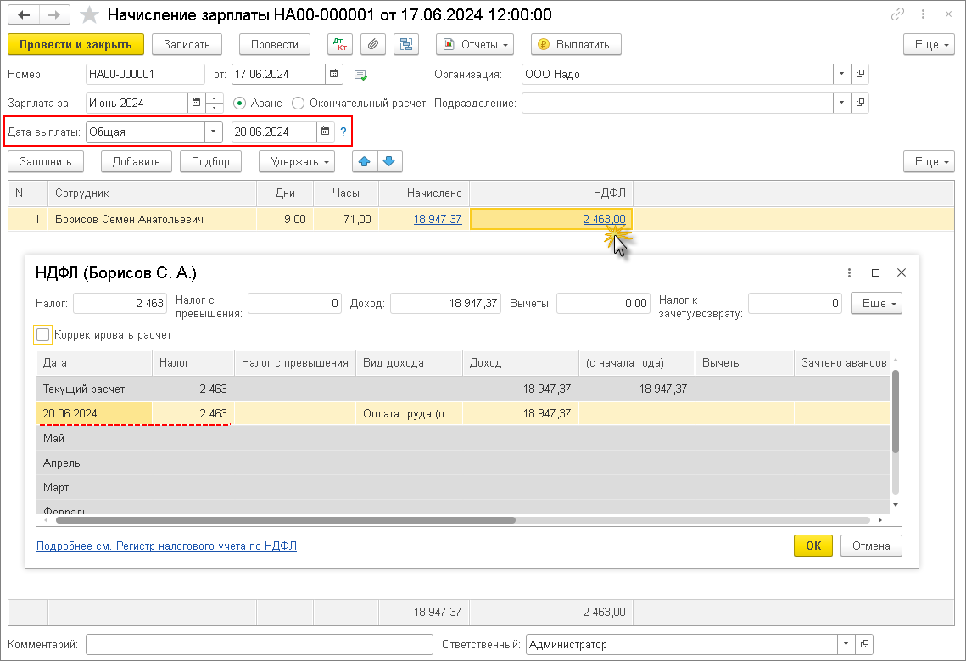Move row up with blue arrow
This screenshot has height=661, width=966.
tap(364, 161)
